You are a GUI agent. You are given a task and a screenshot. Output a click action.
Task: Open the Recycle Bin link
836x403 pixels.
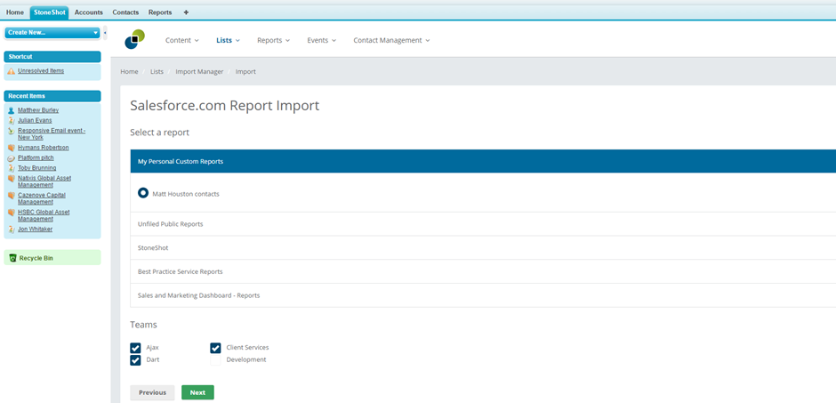(x=36, y=258)
